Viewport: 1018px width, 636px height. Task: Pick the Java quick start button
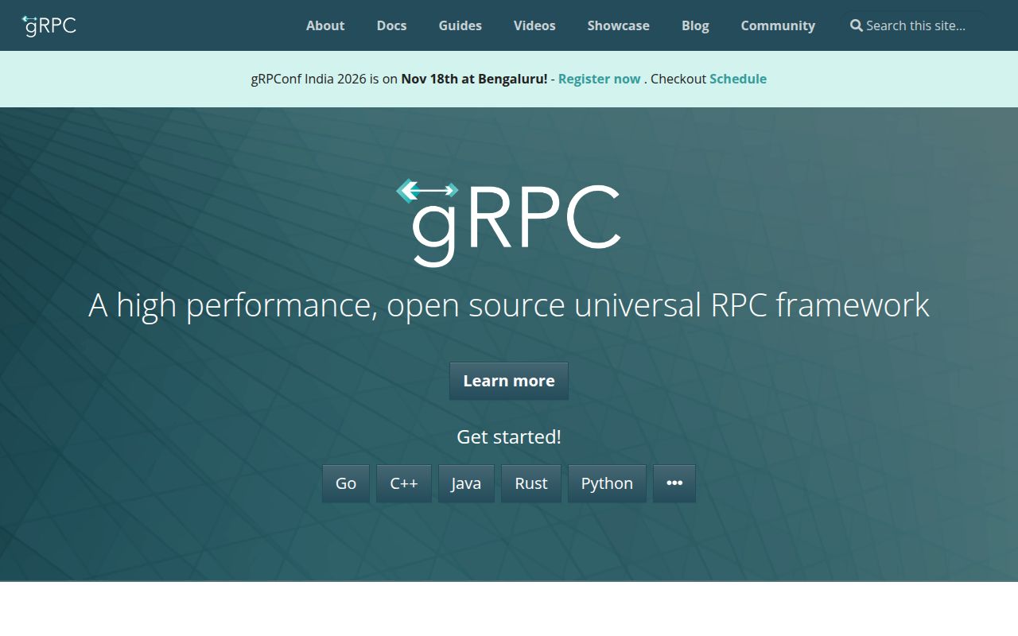466,483
